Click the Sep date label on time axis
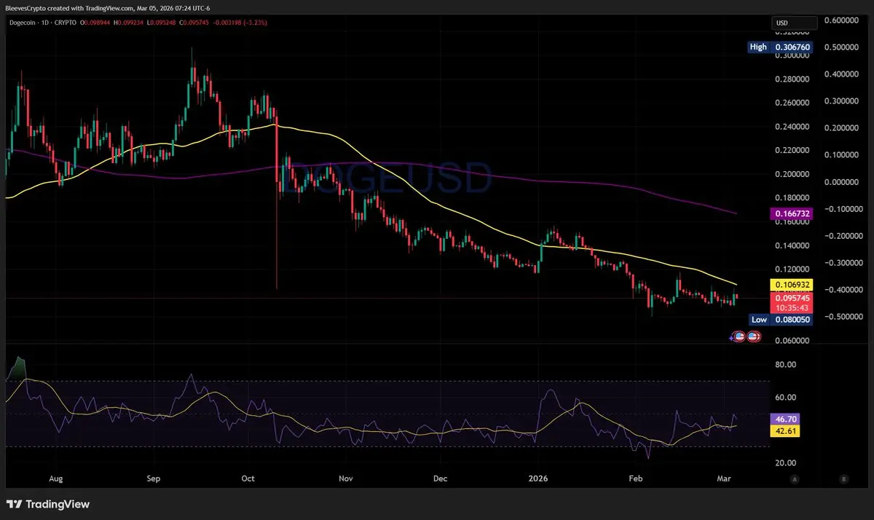874x520 pixels. [x=153, y=479]
